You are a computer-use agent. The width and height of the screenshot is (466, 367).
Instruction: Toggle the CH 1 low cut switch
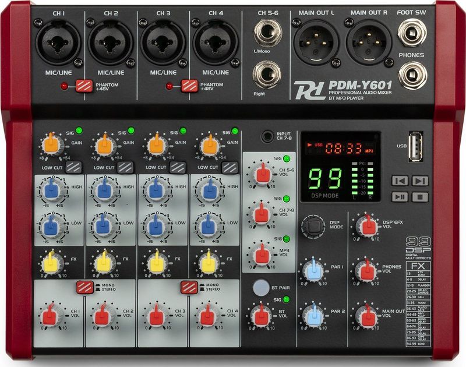point(73,167)
